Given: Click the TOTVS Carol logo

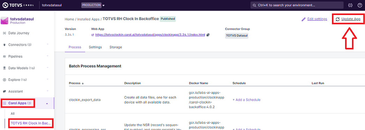Looking at the screenshot, I should click(18, 5).
